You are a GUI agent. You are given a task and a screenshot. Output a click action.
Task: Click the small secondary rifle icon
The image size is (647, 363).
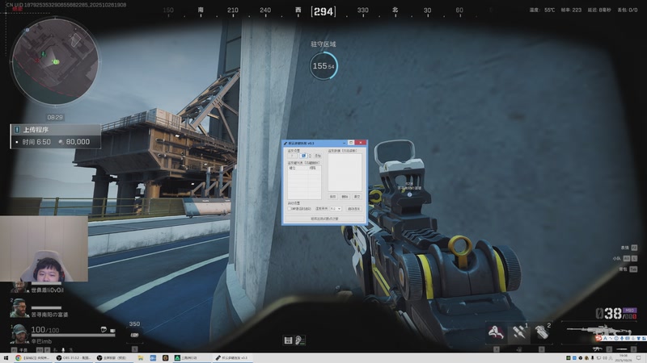click(598, 349)
